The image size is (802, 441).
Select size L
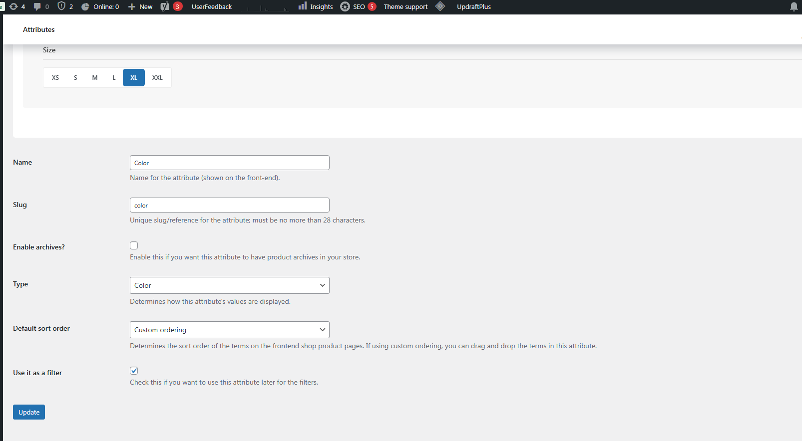pos(114,78)
